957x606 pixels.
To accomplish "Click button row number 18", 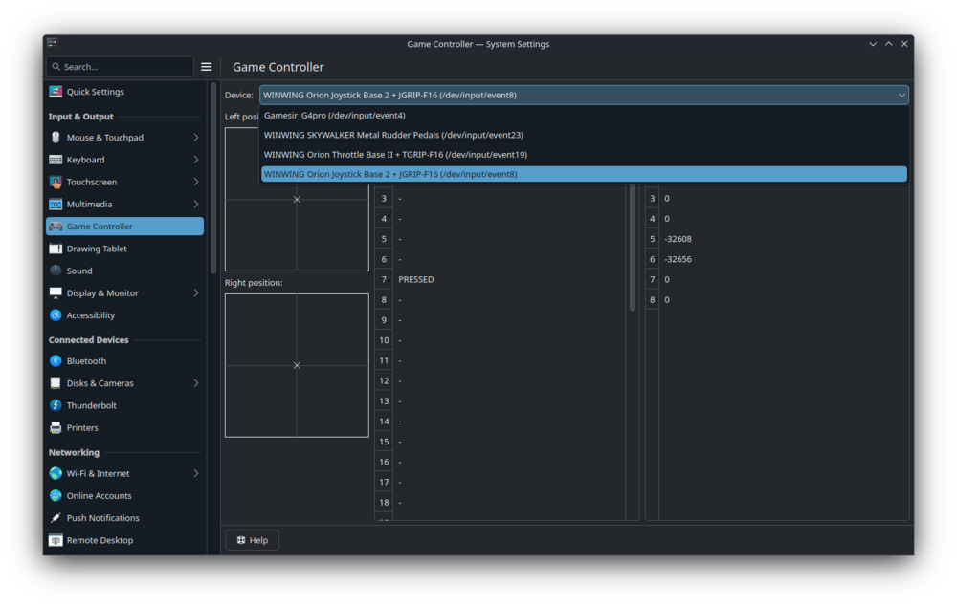I will (384, 503).
